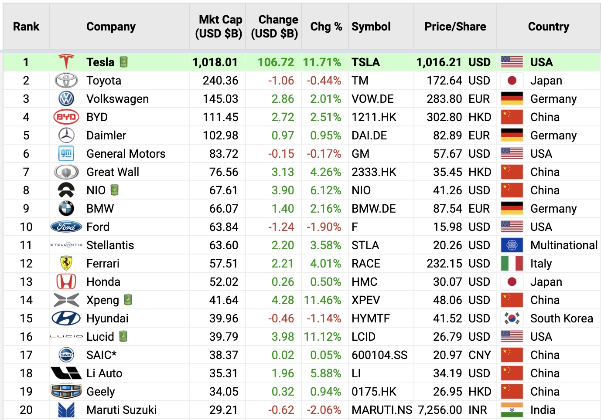
Task: Click the South Korea flag icon
Action: 512,318
